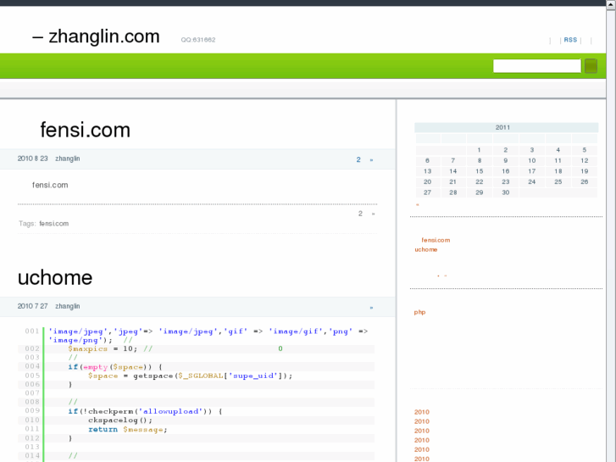
Task: Click the » arrow in the uchome post meta bar
Action: pos(371,308)
